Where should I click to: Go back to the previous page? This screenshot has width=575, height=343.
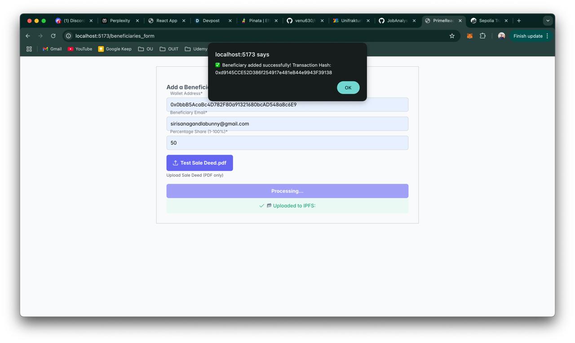pyautogui.click(x=28, y=36)
